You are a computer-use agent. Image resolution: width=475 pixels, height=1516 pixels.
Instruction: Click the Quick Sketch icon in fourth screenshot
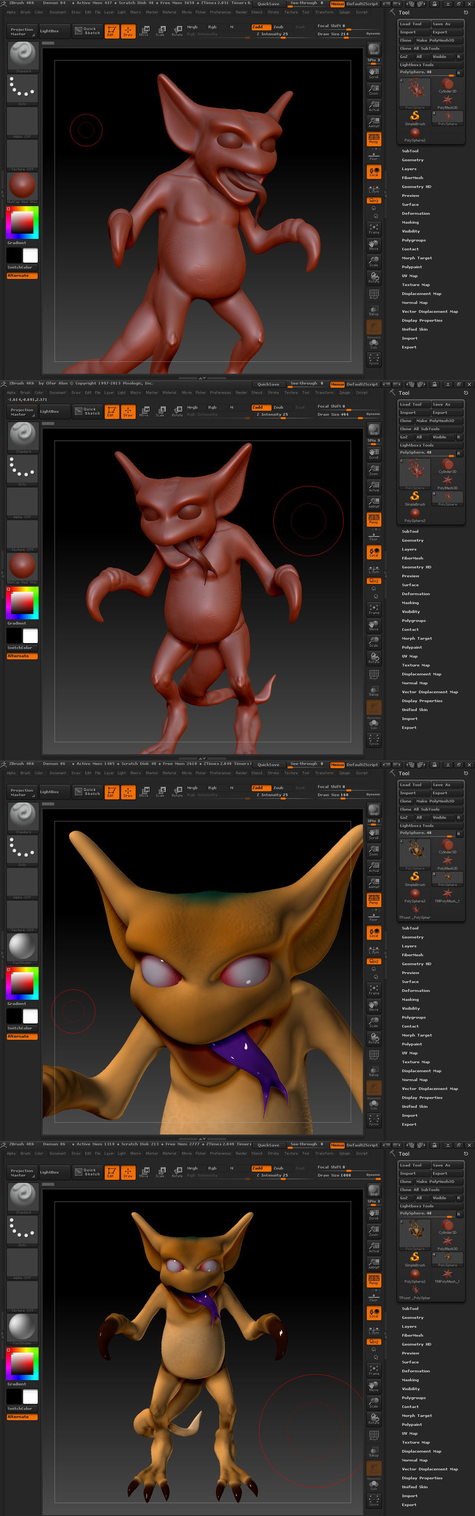tap(87, 1172)
